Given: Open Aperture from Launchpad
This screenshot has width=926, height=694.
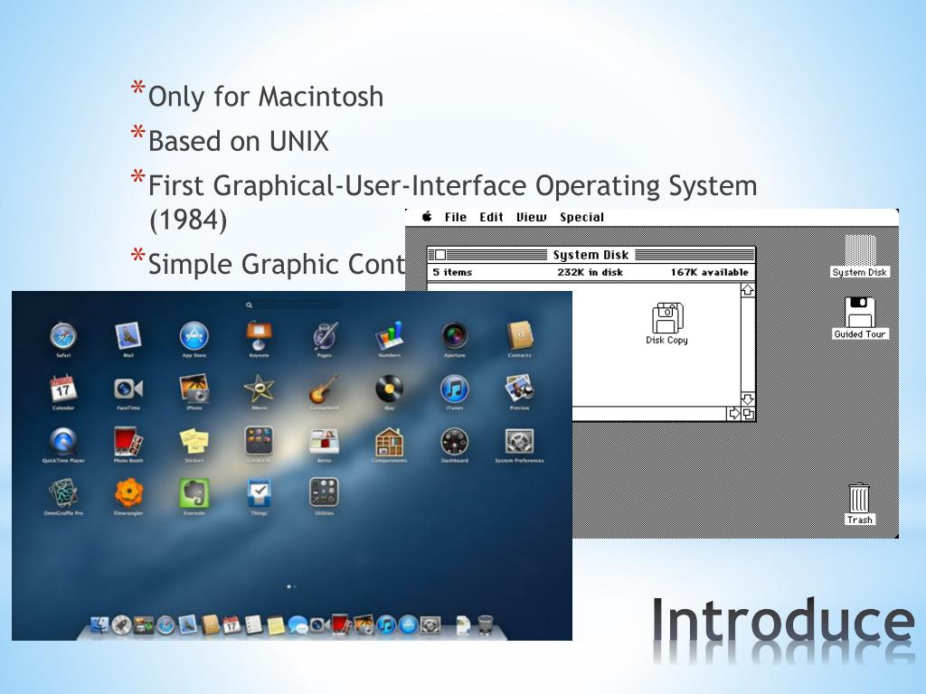Looking at the screenshot, I should [455, 336].
